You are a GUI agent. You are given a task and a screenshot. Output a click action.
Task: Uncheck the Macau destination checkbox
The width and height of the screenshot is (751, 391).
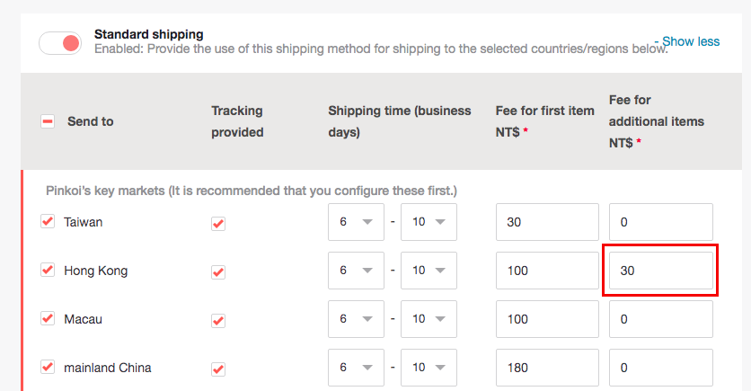(x=48, y=318)
